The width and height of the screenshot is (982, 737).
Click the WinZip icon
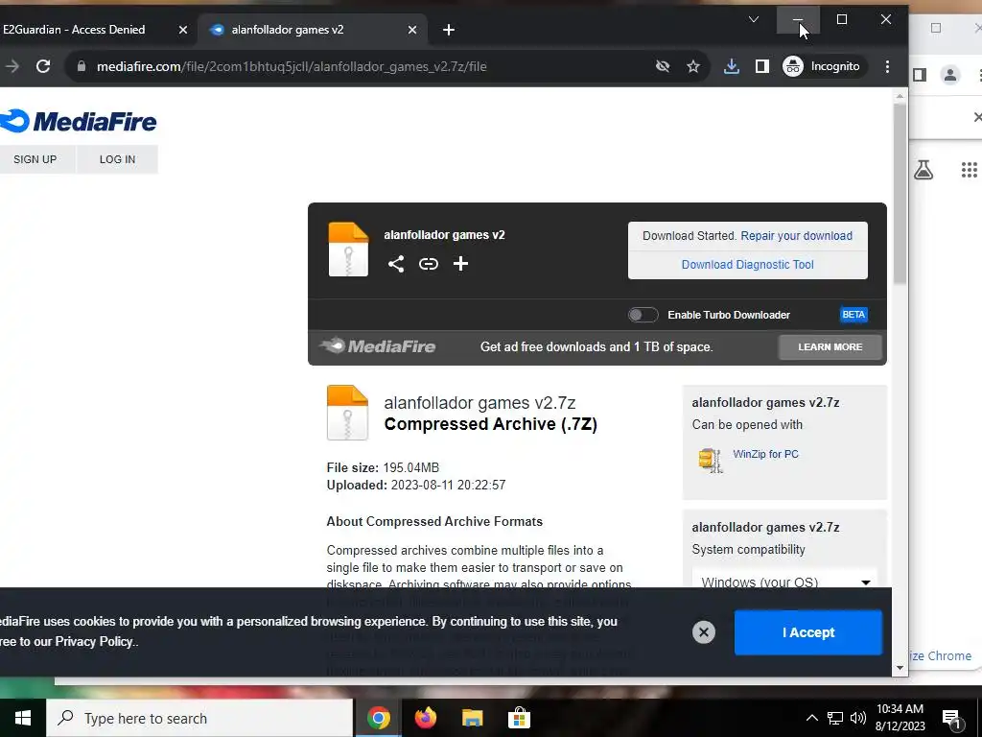[x=711, y=460]
